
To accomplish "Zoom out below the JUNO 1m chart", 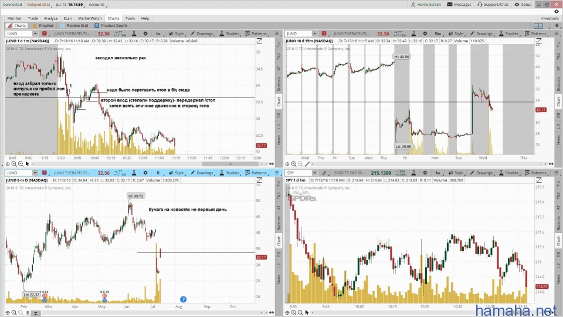I will 21,164.
